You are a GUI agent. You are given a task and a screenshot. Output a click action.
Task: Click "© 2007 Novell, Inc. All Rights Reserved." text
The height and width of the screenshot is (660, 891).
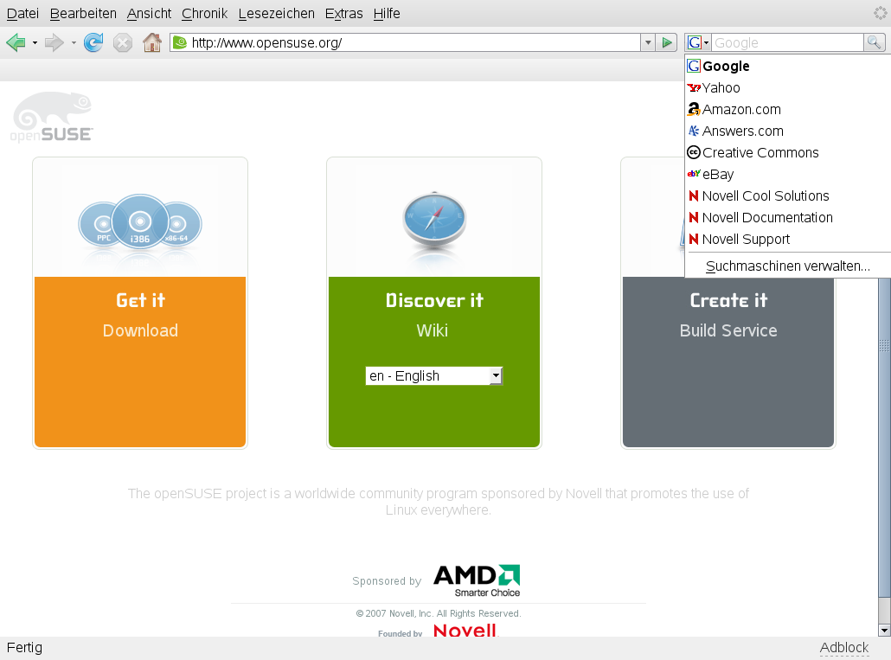pyautogui.click(x=438, y=613)
